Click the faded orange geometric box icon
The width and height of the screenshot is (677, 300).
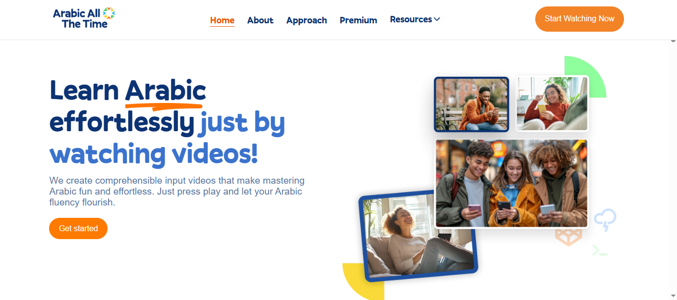[x=568, y=238]
